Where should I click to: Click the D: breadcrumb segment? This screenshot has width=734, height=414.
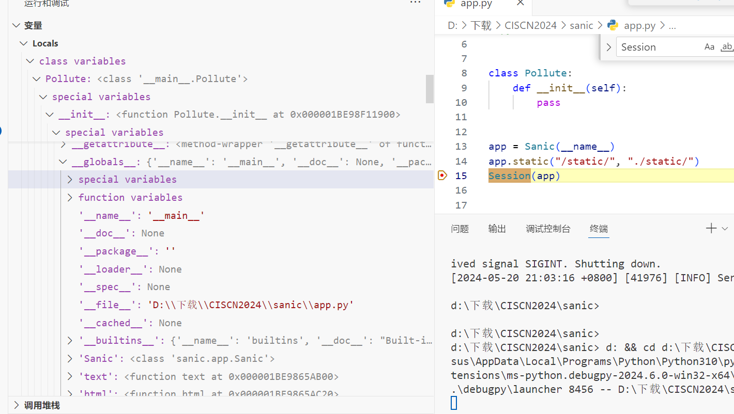coord(452,25)
